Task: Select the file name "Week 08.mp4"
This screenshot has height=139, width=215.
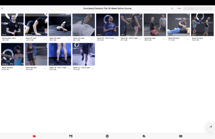Action: (7, 68)
